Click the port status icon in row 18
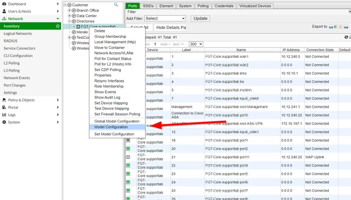The height and width of the screenshot is (200, 351). (x=128, y=140)
